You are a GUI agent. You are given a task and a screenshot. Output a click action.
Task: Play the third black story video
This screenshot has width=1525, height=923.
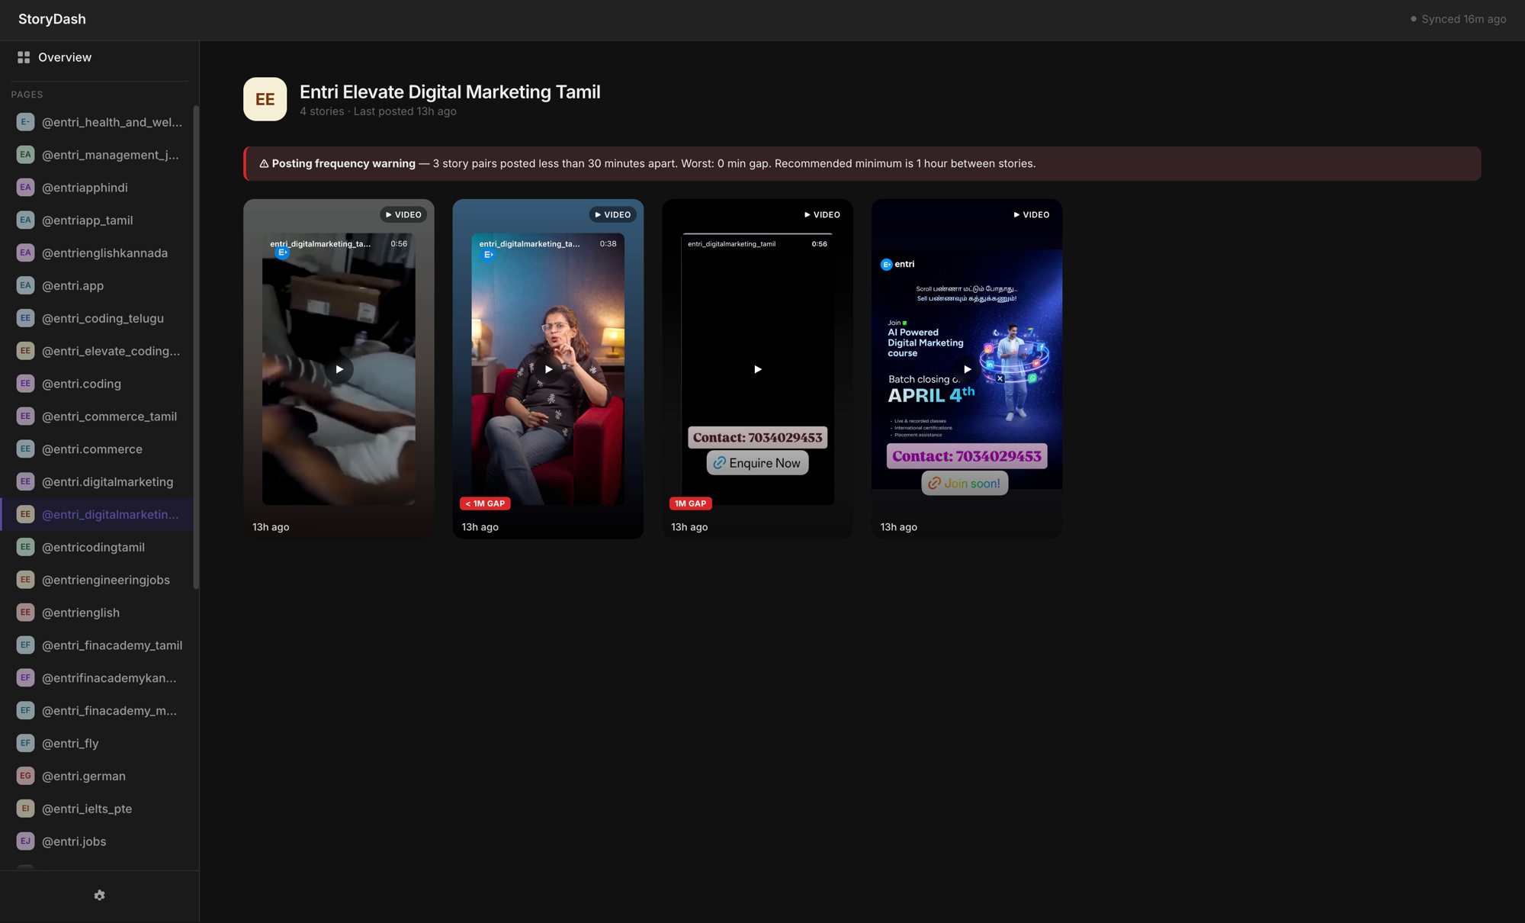(x=757, y=369)
